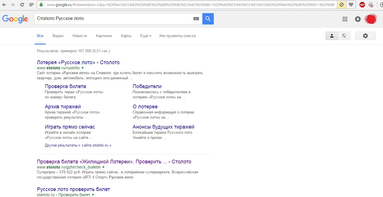383x197 pixels.
Task: Open the Проверка билета «Жилищной Лотереи» result
Action: click(x=114, y=162)
